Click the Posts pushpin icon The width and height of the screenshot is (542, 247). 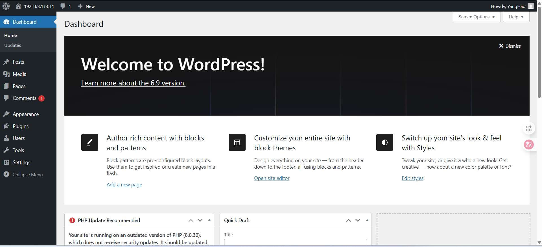click(x=6, y=62)
